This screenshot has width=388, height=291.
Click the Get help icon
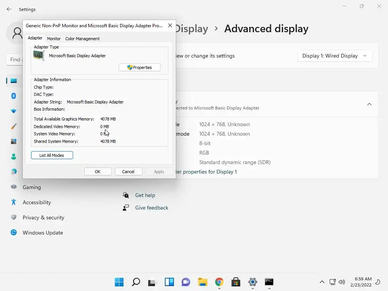coord(126,195)
